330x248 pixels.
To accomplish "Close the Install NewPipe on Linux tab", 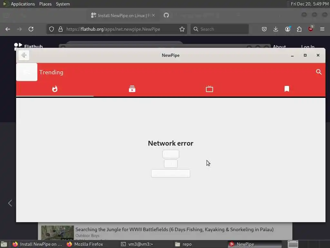I will click(x=153, y=15).
